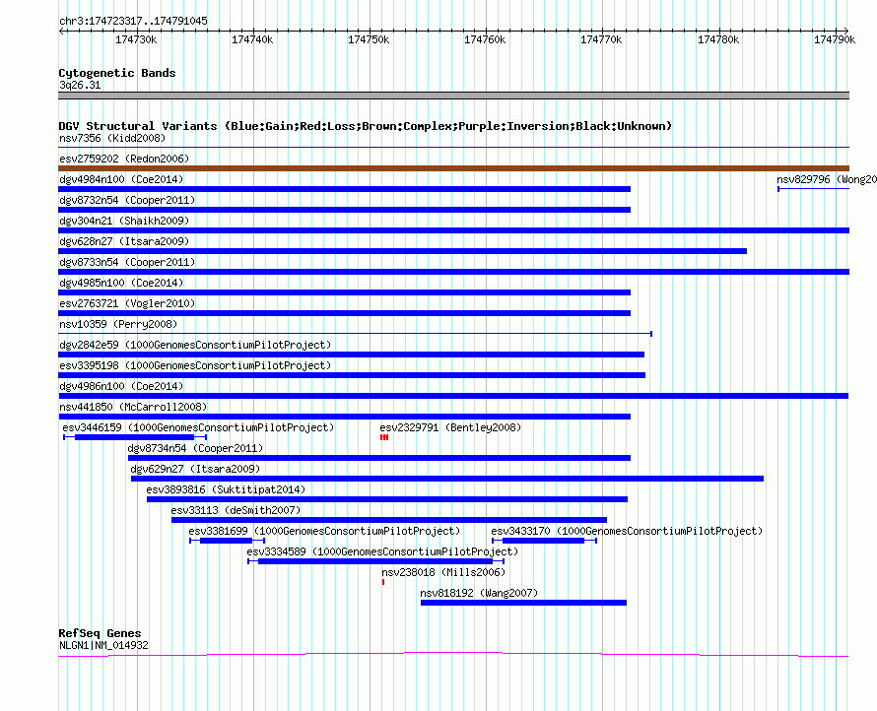The width and height of the screenshot is (877, 711).
Task: Select the blue esv3446159 gain bar
Action: [134, 437]
